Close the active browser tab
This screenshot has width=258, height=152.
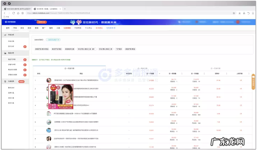pyautogui.click(x=60, y=9)
